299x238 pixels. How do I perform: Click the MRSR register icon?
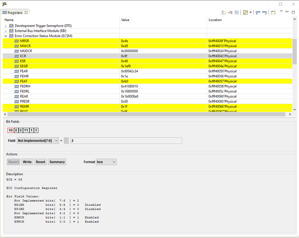(16, 41)
